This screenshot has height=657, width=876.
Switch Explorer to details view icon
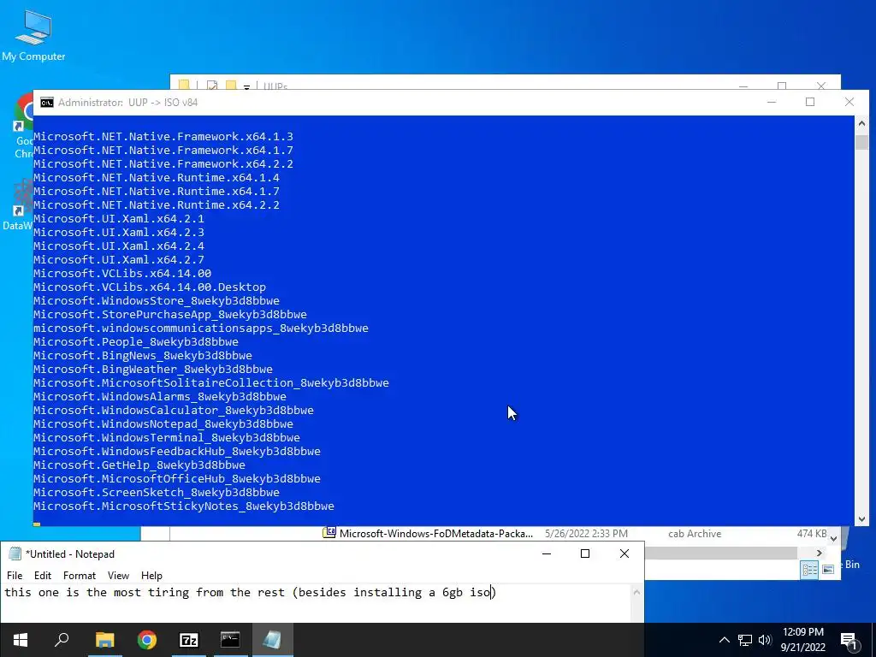tap(809, 569)
